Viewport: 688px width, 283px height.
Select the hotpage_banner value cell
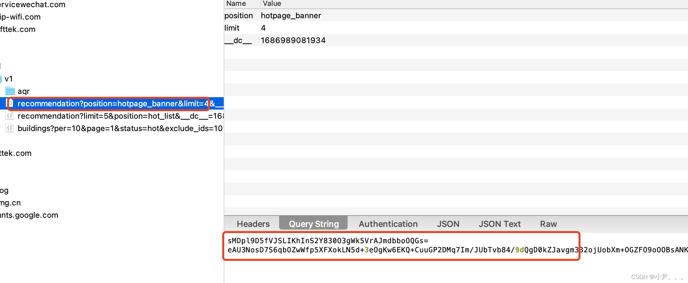click(291, 16)
